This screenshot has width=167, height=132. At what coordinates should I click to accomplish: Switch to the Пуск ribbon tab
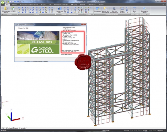7,5
